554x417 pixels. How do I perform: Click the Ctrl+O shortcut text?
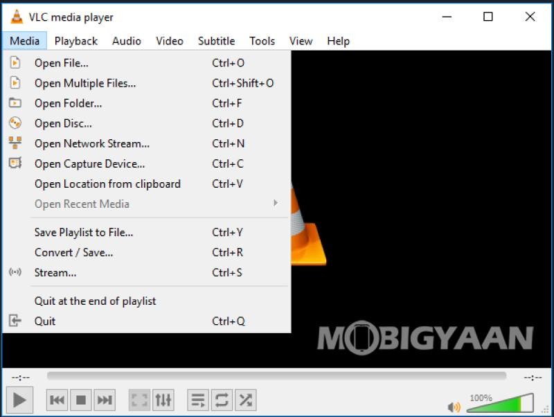tap(228, 63)
